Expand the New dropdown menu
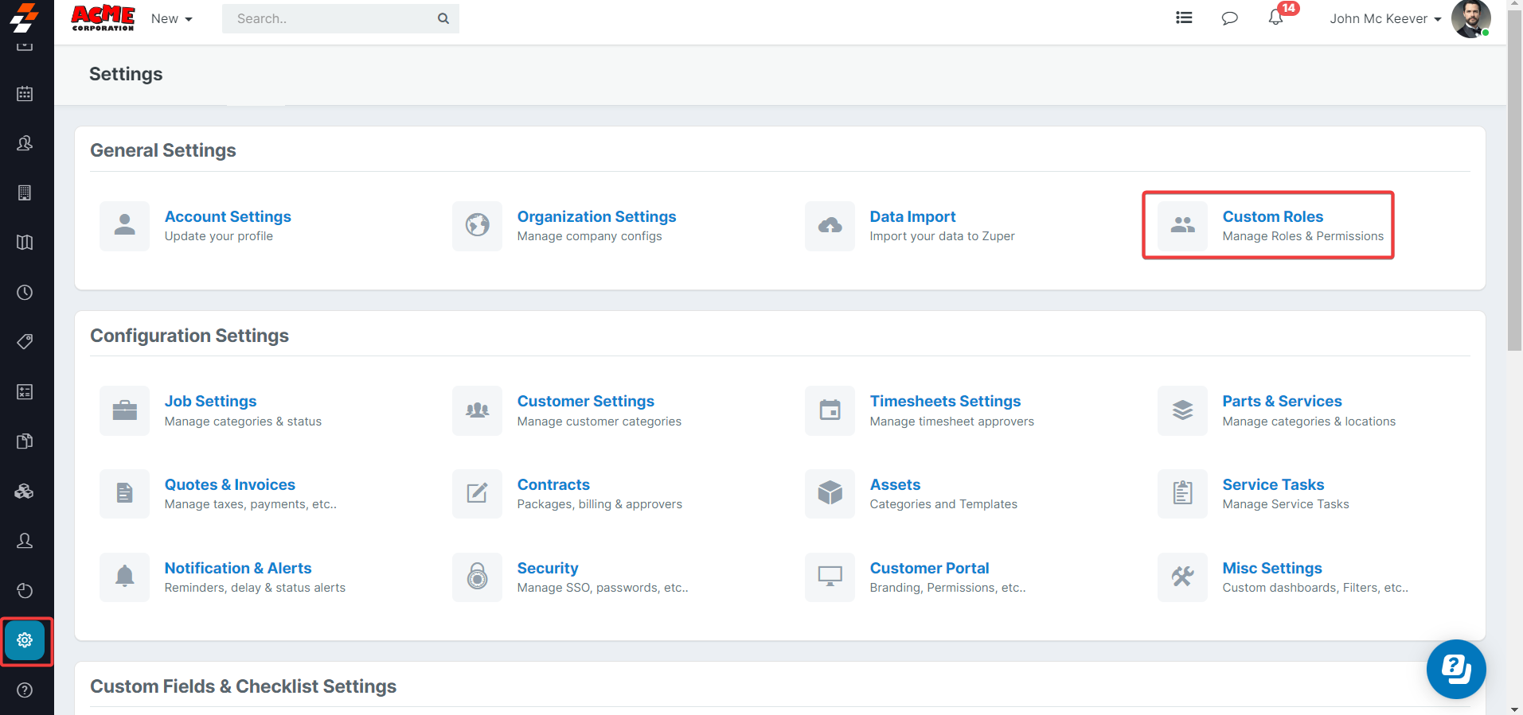Image resolution: width=1523 pixels, height=715 pixels. click(x=171, y=18)
